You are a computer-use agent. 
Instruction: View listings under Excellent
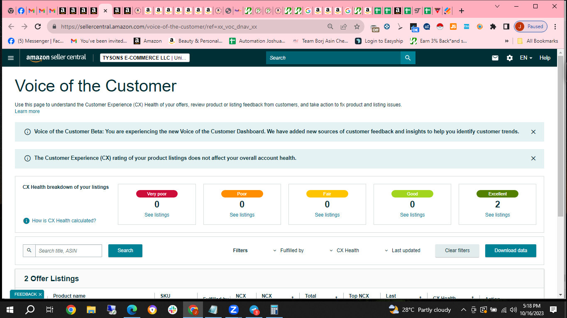point(497,215)
